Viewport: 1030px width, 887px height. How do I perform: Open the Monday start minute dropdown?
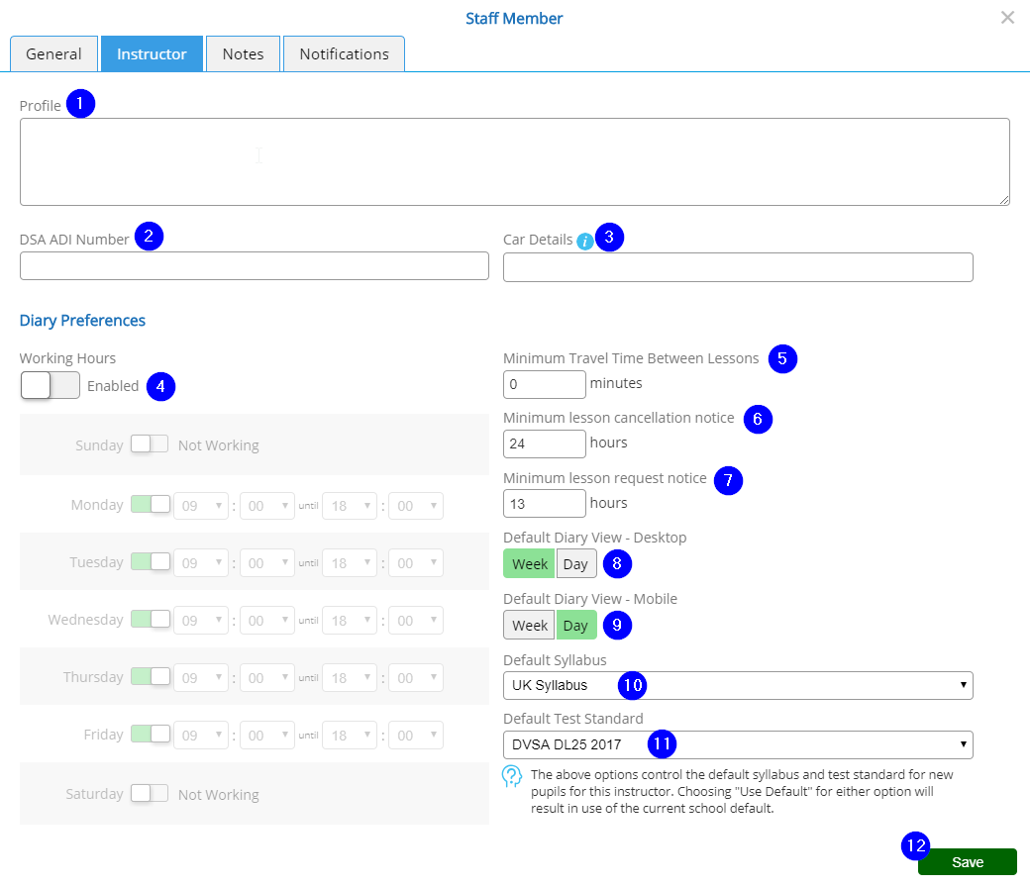point(267,506)
